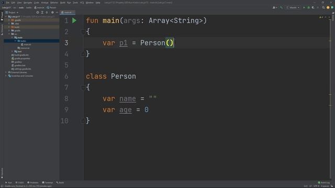Collapse the src folder in project tree
The width and height of the screenshot is (335, 188).
[9, 34]
